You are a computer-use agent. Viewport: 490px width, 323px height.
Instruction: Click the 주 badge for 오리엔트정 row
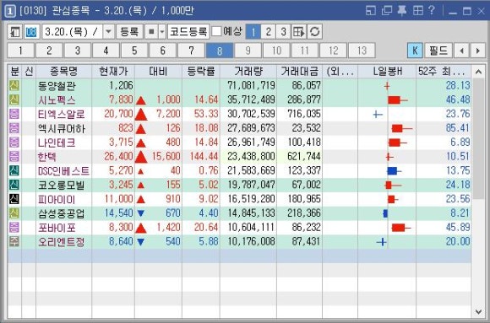click(x=14, y=241)
